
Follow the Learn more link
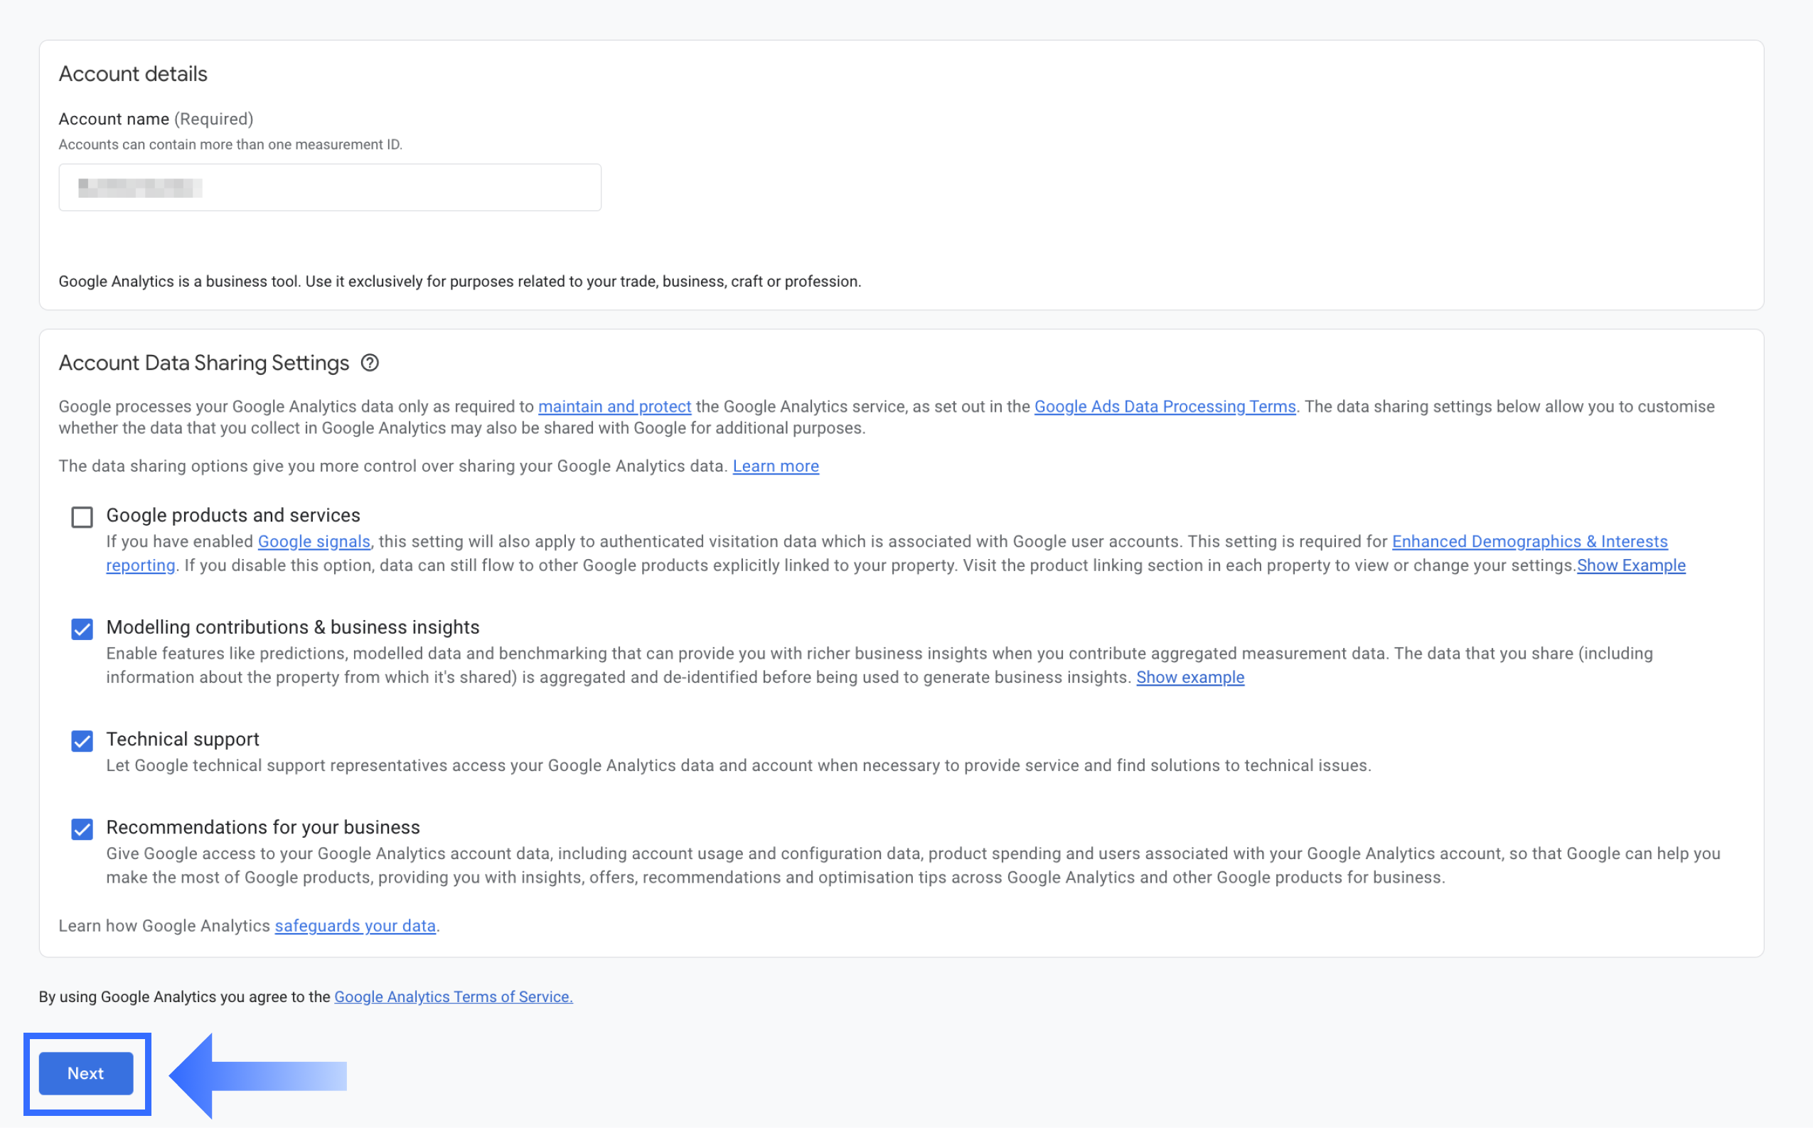776,467
